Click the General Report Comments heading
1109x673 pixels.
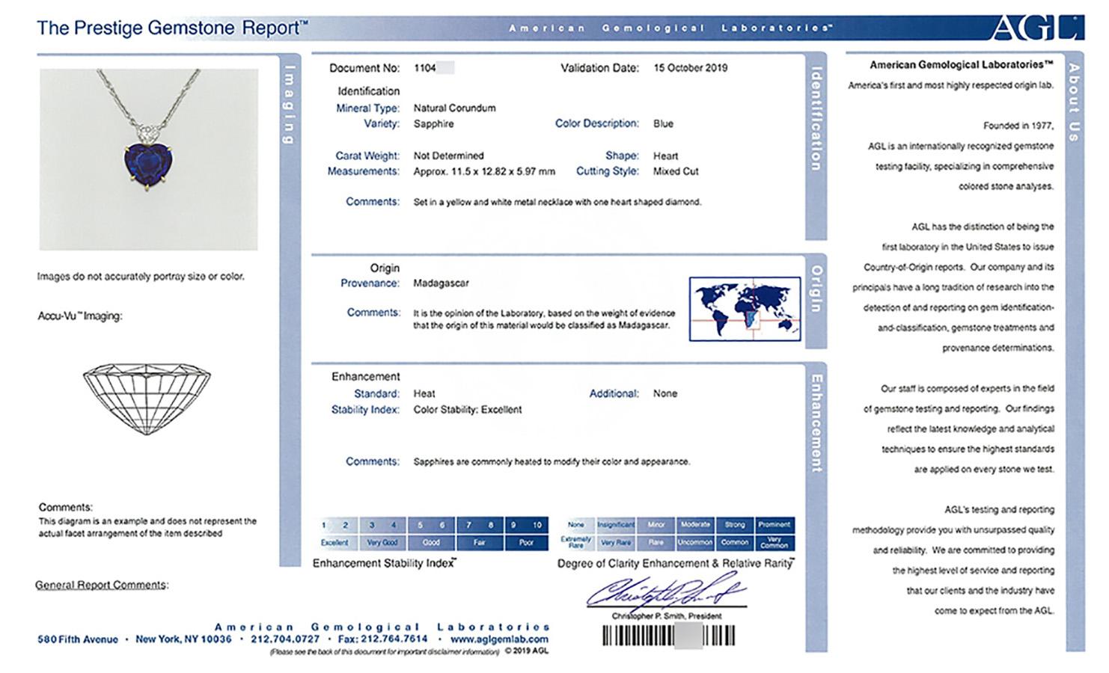click(x=102, y=586)
